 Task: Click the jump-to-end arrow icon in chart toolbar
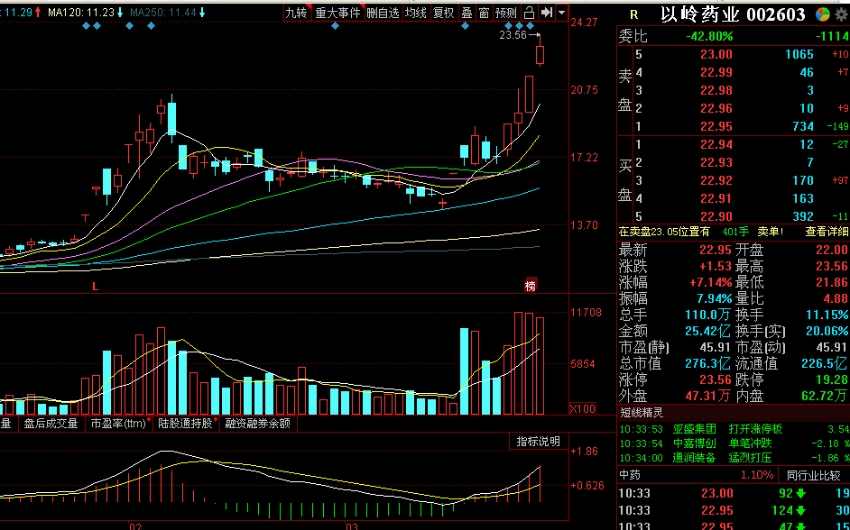pyautogui.click(x=547, y=13)
